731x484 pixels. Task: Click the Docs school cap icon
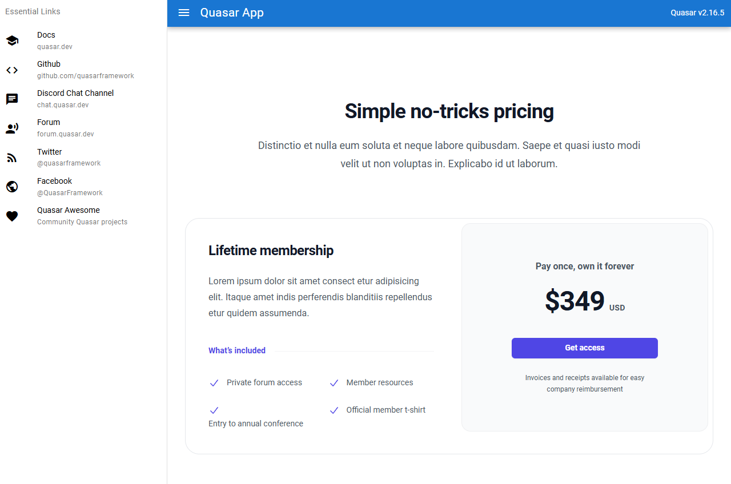point(12,41)
